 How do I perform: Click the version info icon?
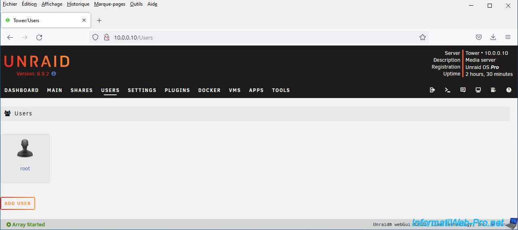[54, 74]
